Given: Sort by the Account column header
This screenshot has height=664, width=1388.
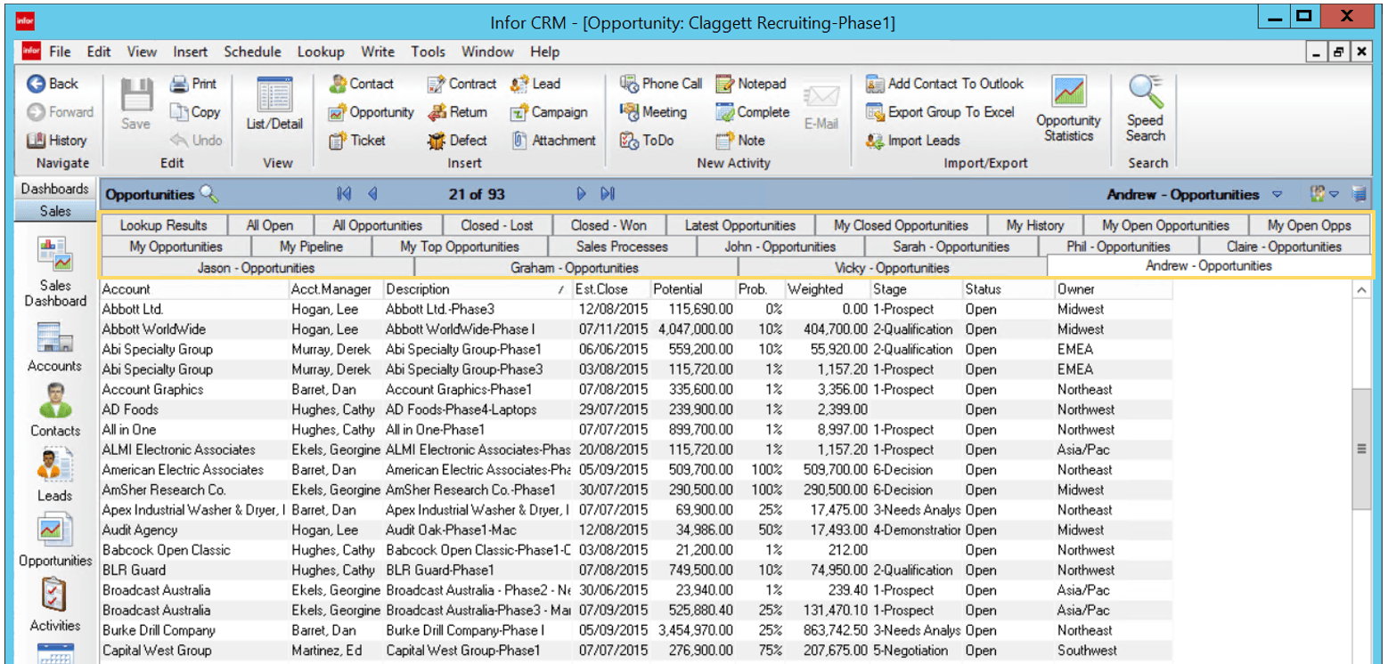Looking at the screenshot, I should coord(195,289).
